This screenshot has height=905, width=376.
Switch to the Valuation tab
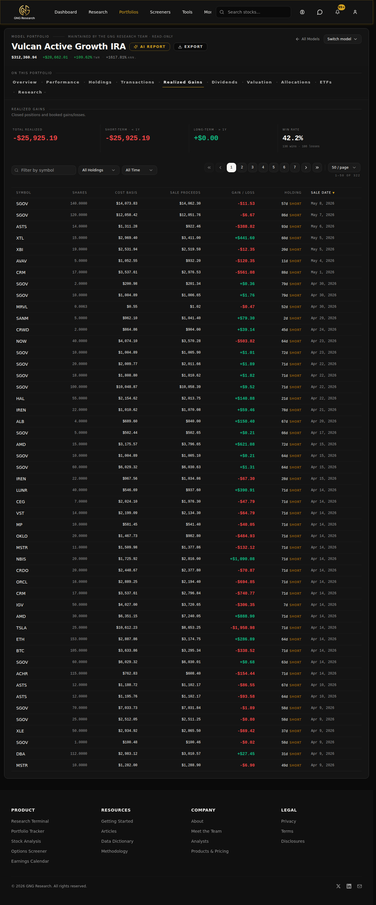pyautogui.click(x=259, y=82)
